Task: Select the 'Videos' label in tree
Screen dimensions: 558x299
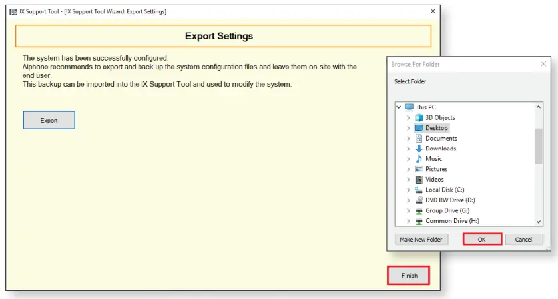Action: (435, 179)
